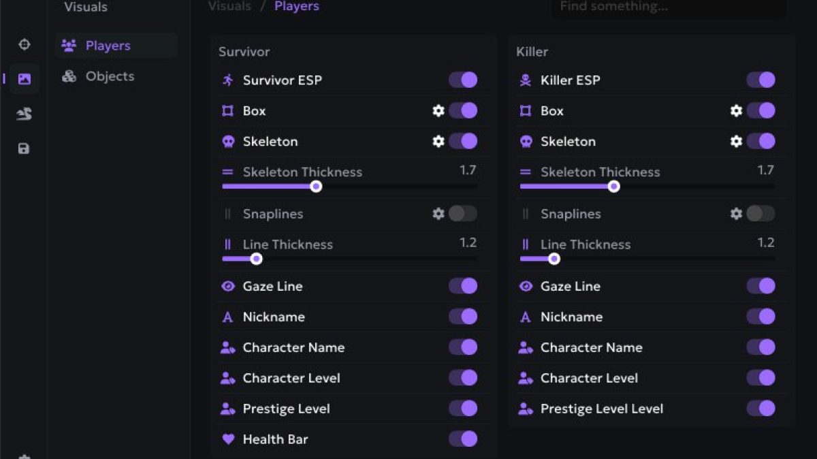The height and width of the screenshot is (459, 817).
Task: Open Killer Skeleton settings gear
Action: tap(736, 141)
